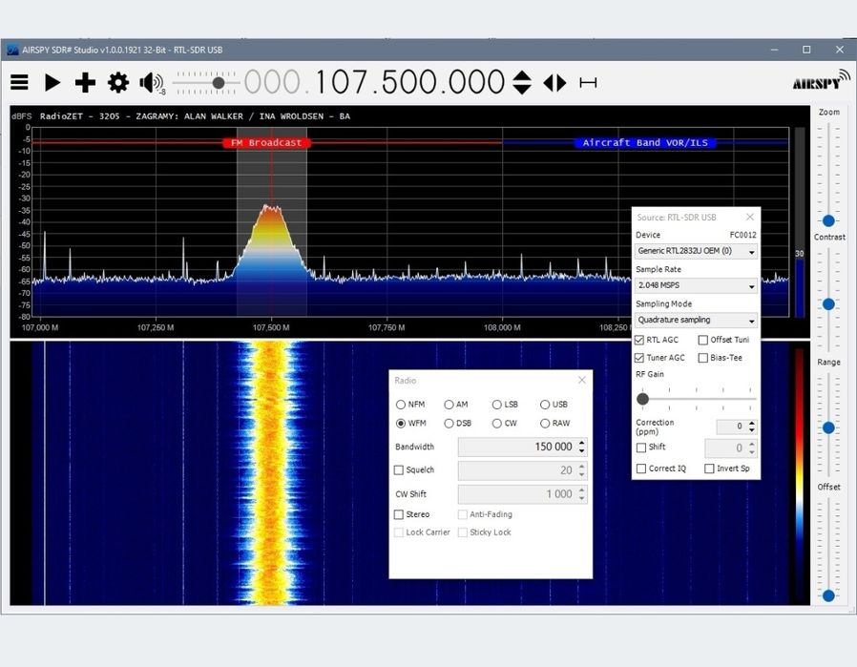This screenshot has height=667, width=857.
Task: Enable the Bias-Tee checkbox
Action: click(703, 358)
